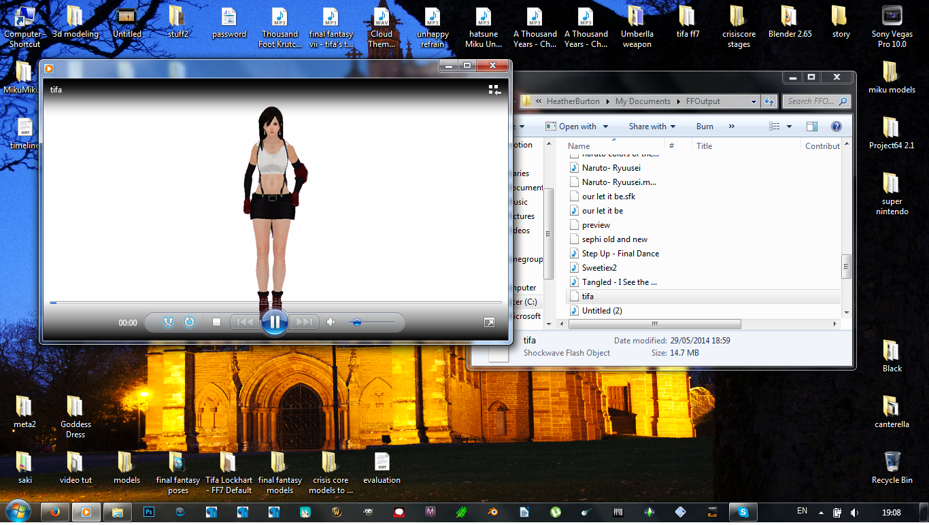Viewport: 929px width, 525px height.
Task: Select 'My Documents' in the address path
Action: tap(643, 101)
